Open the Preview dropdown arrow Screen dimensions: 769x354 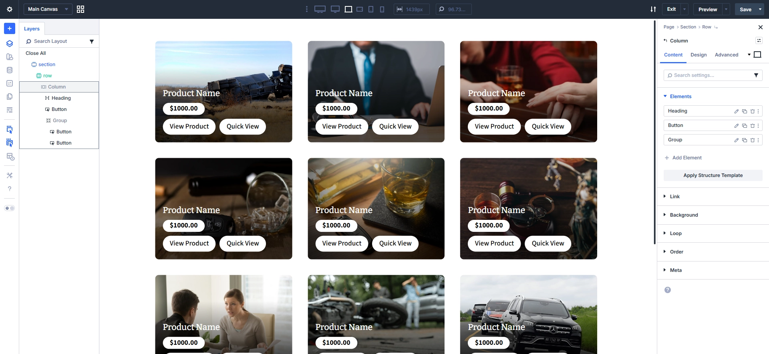726,9
